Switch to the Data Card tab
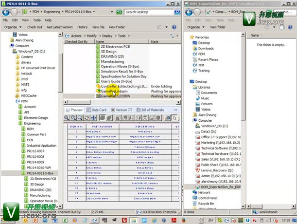 click(99, 110)
